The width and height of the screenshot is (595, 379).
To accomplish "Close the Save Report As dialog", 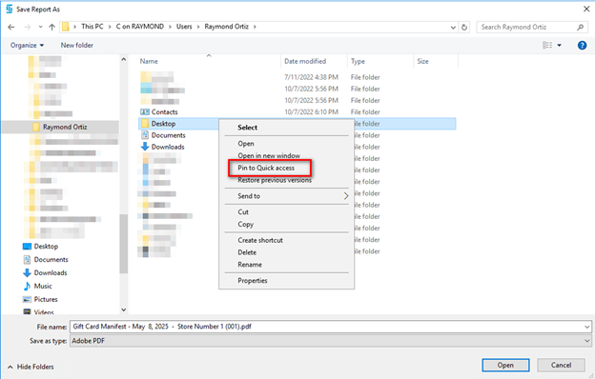I will tap(586, 9).
